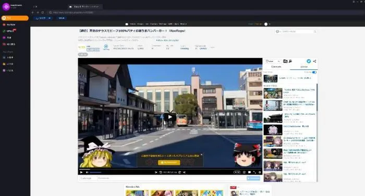Image resolution: width=365 pixels, height=196 pixels.
Task: Click the Comment text field
Action: click(x=172, y=178)
